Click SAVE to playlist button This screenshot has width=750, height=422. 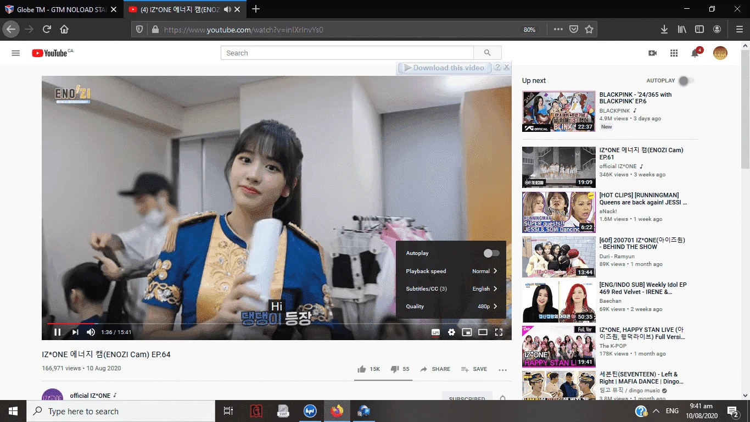click(474, 369)
